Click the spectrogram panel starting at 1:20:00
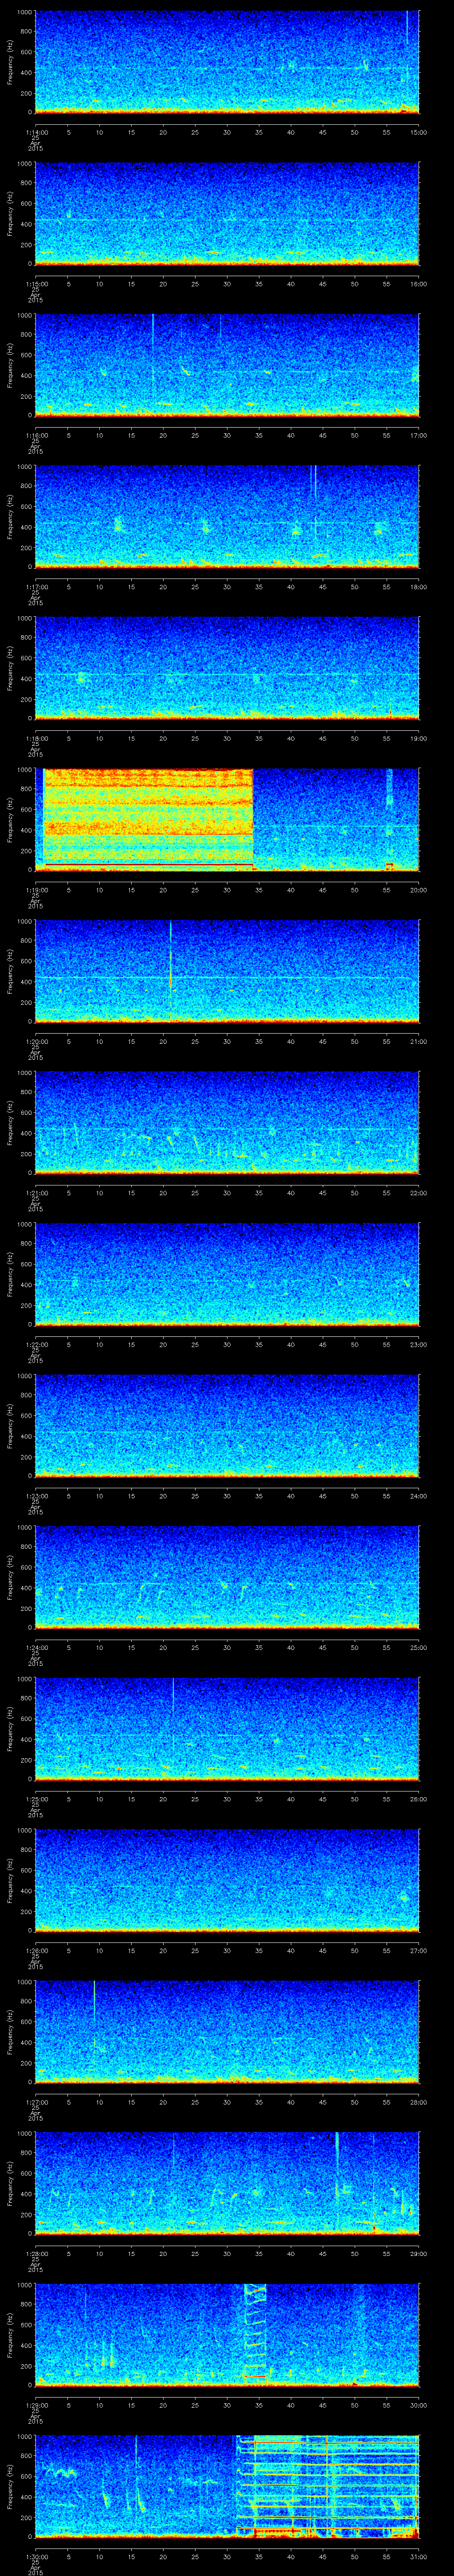Viewport: 454px width, 2576px height. [227, 971]
